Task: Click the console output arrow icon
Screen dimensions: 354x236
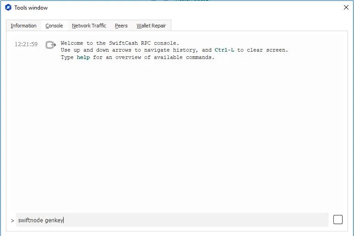Action: pos(50,45)
